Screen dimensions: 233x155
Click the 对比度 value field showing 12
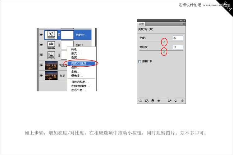pos(178,47)
